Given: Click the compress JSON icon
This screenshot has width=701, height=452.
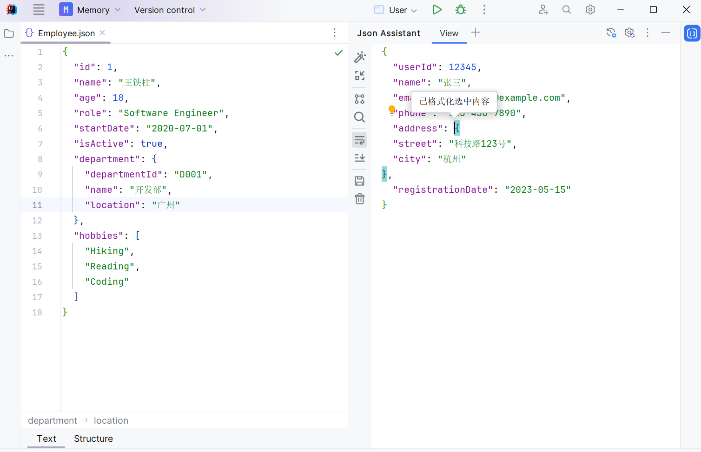Looking at the screenshot, I should click(x=360, y=76).
